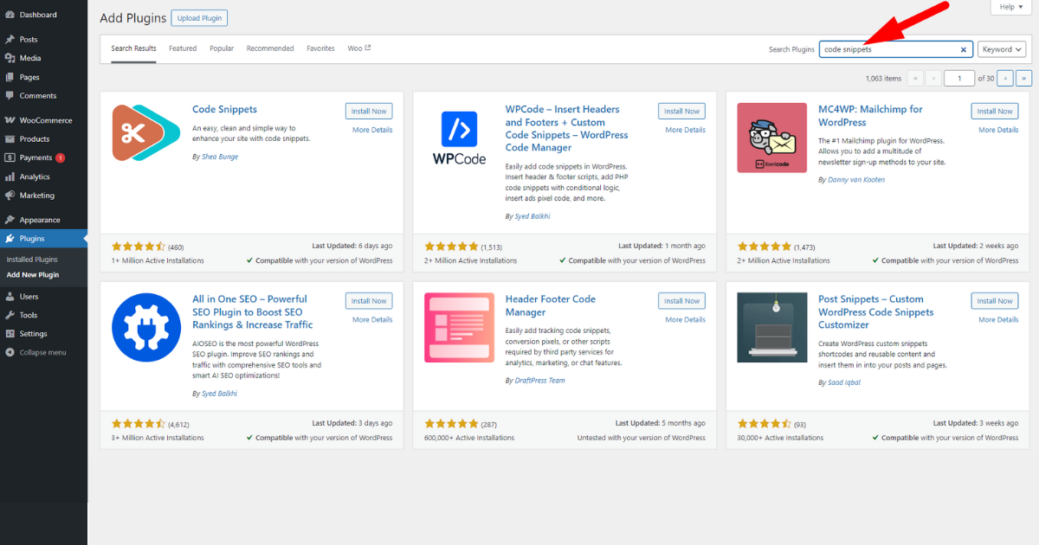Click the Upload Plugin button

(x=199, y=18)
